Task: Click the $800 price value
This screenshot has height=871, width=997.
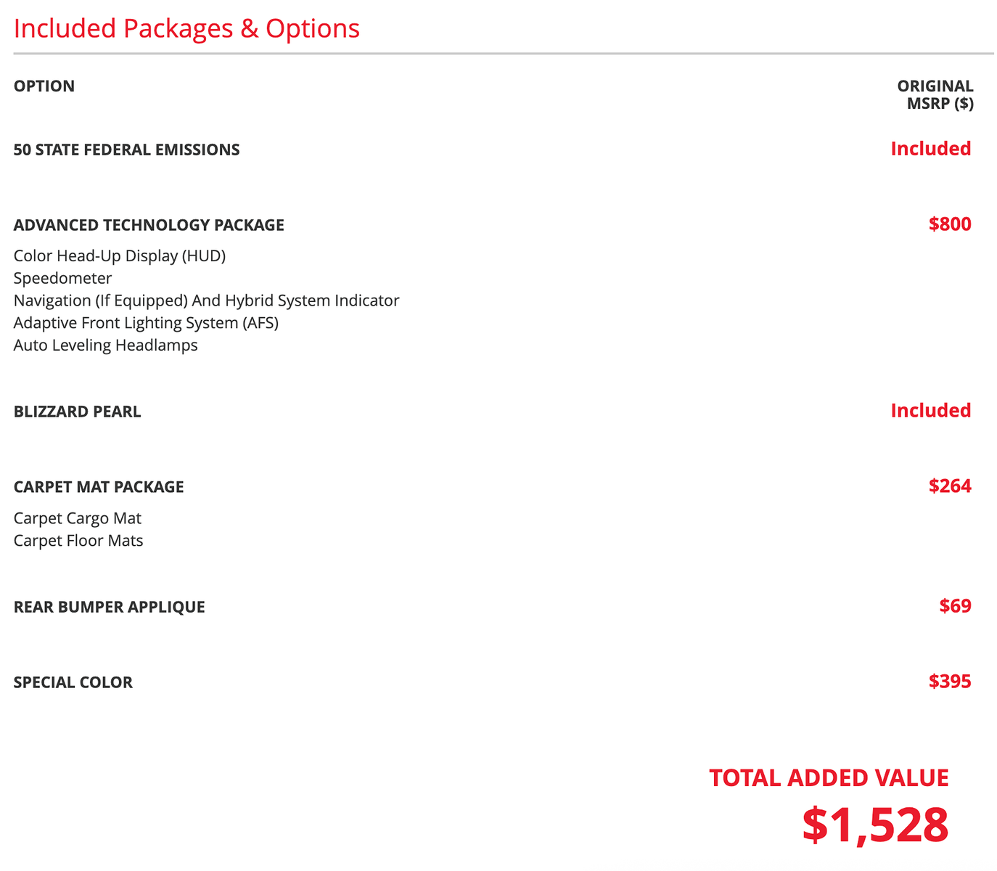Action: 950,224
